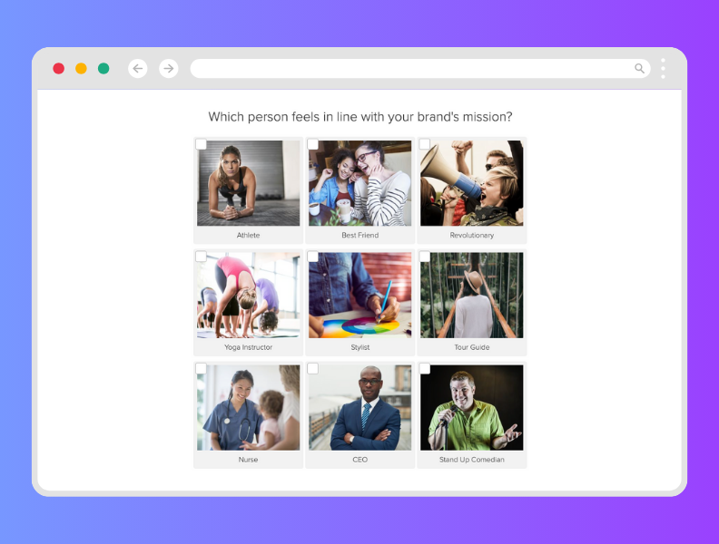Select the Athlete photo

[249, 183]
